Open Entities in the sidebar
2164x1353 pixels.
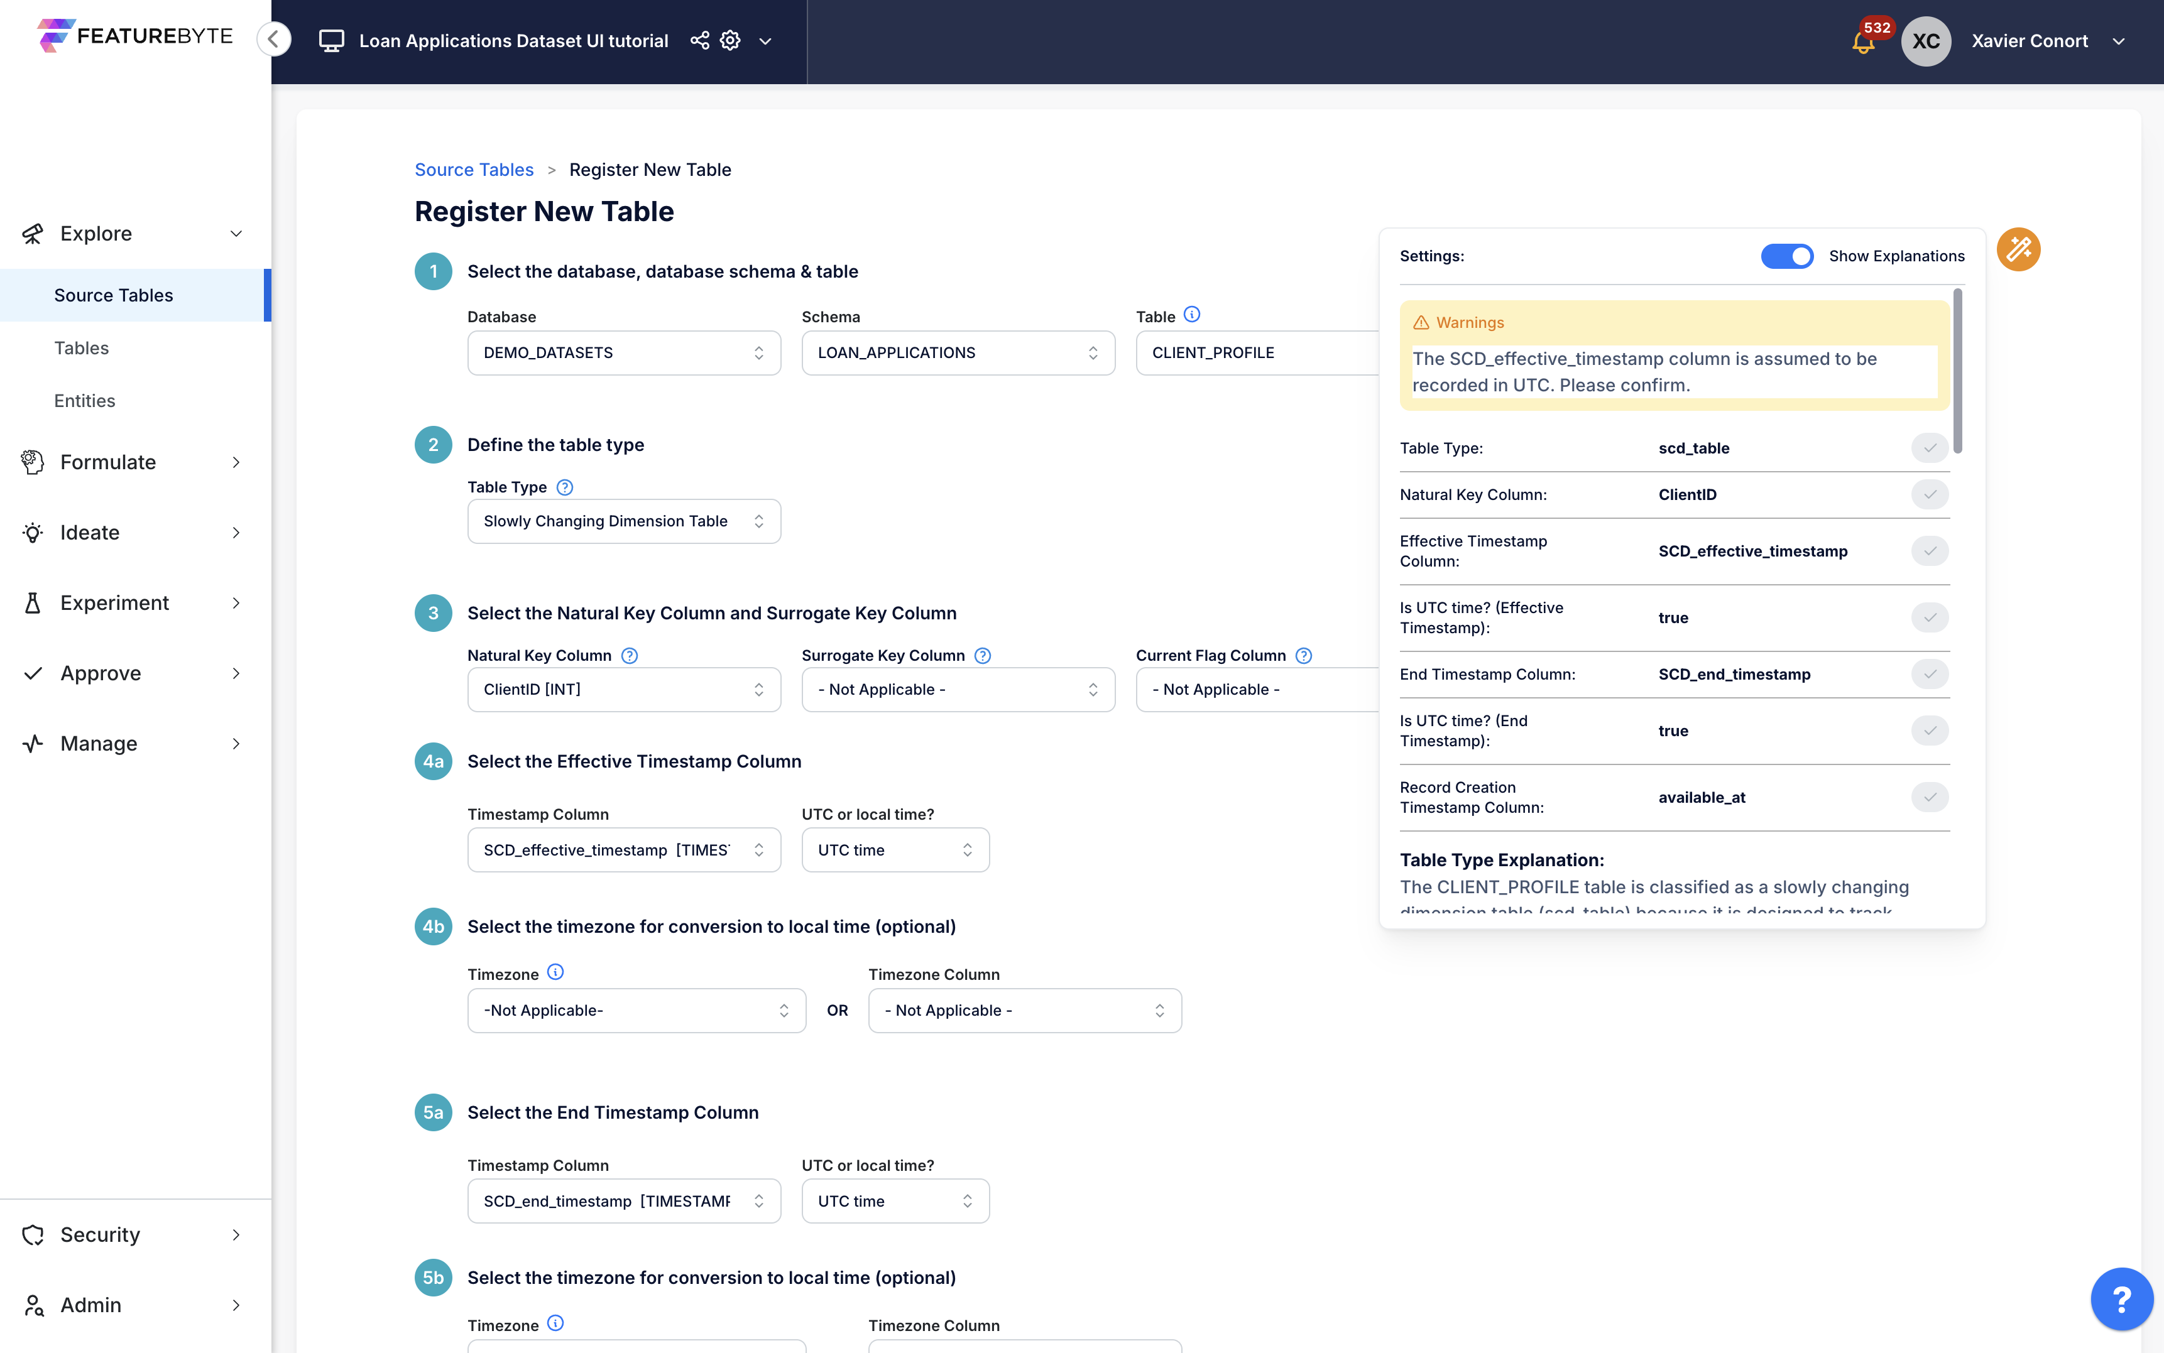tap(84, 401)
